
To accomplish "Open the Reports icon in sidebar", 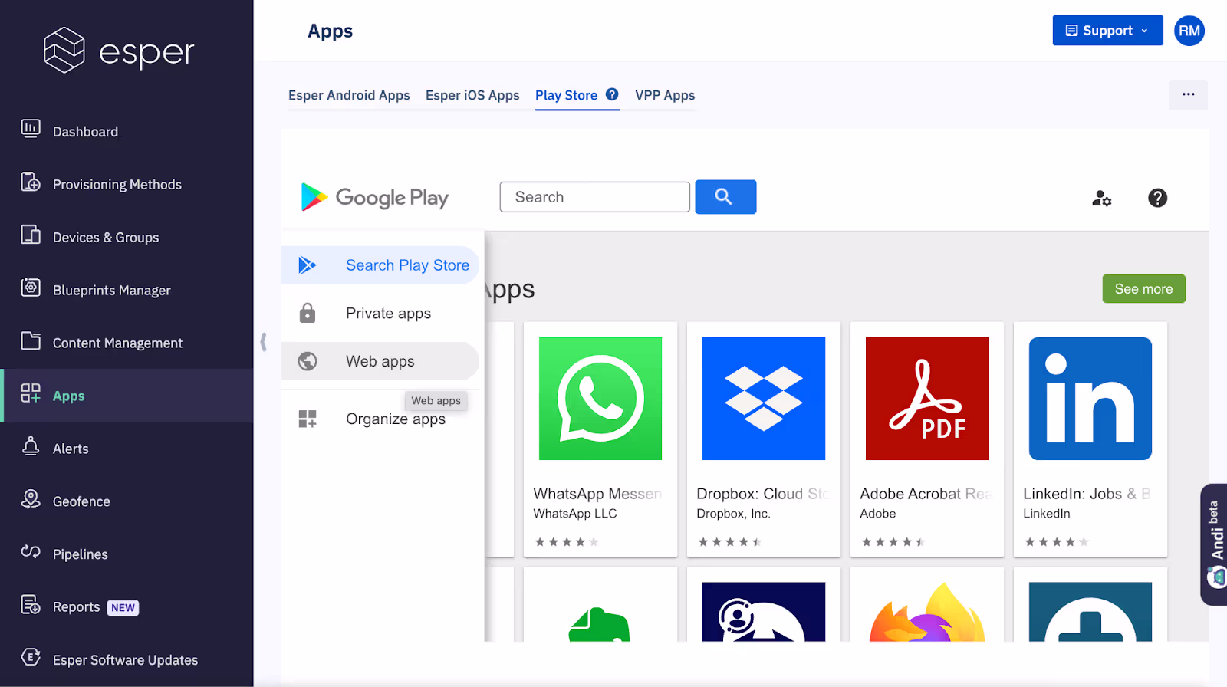I will point(31,605).
